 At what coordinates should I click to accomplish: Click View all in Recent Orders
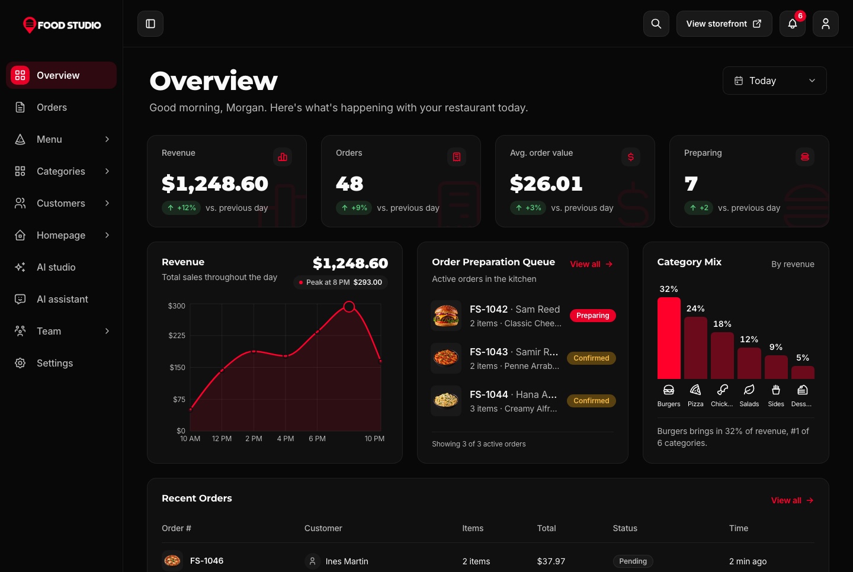click(793, 500)
